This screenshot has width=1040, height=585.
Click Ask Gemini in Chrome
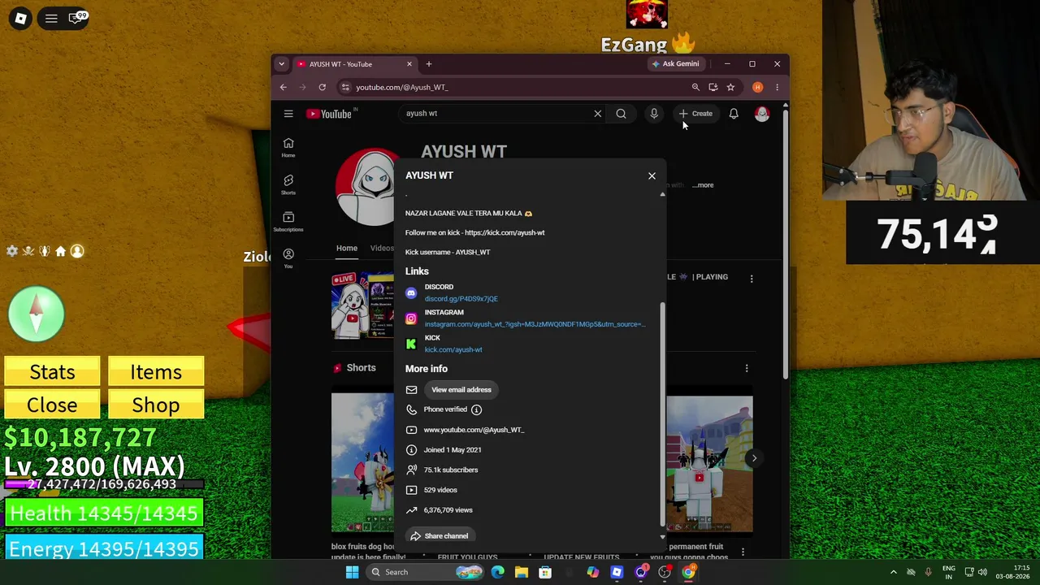tap(675, 64)
